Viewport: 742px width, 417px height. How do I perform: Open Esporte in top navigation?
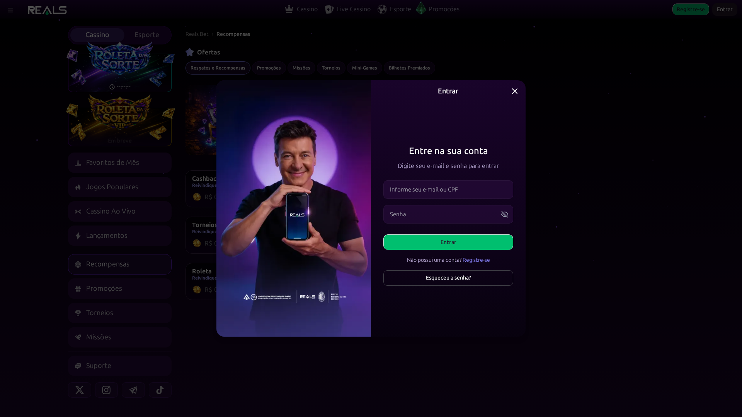(x=394, y=9)
